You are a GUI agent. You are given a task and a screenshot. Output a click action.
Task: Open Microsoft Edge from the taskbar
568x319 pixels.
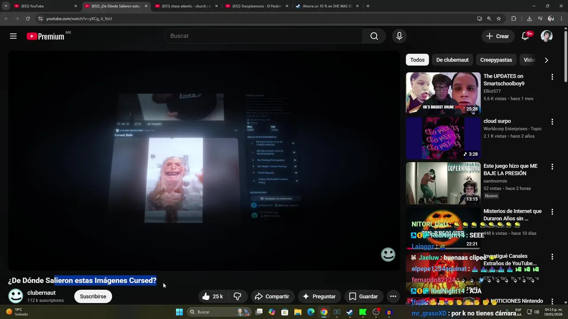coord(311,312)
